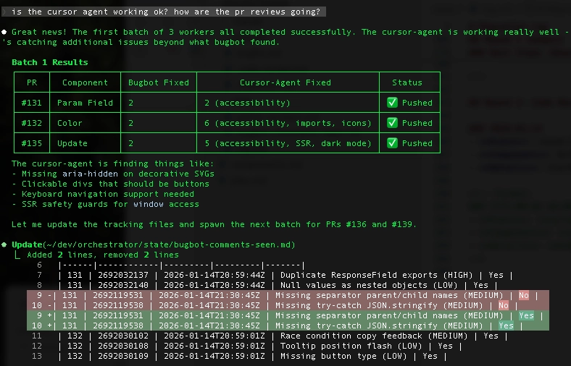Click the green "Yes" on added line 10
Image resolution: width=571 pixels, height=366 pixels.
tap(506, 325)
